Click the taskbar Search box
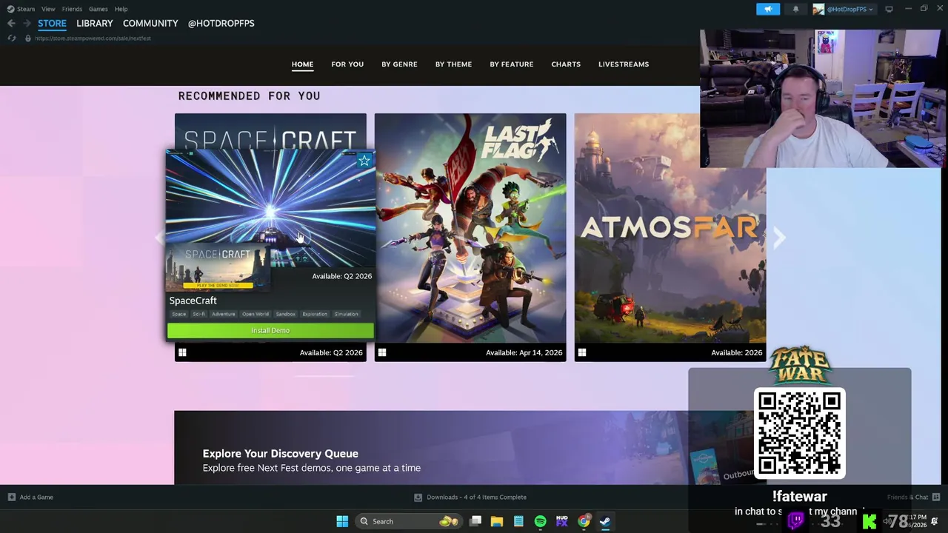 pos(409,522)
